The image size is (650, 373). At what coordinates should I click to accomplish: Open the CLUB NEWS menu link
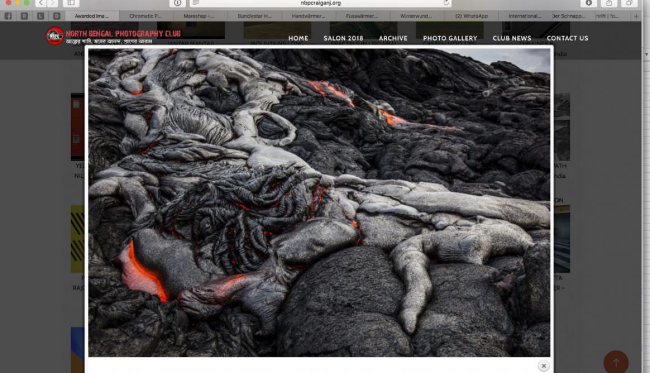click(x=512, y=38)
